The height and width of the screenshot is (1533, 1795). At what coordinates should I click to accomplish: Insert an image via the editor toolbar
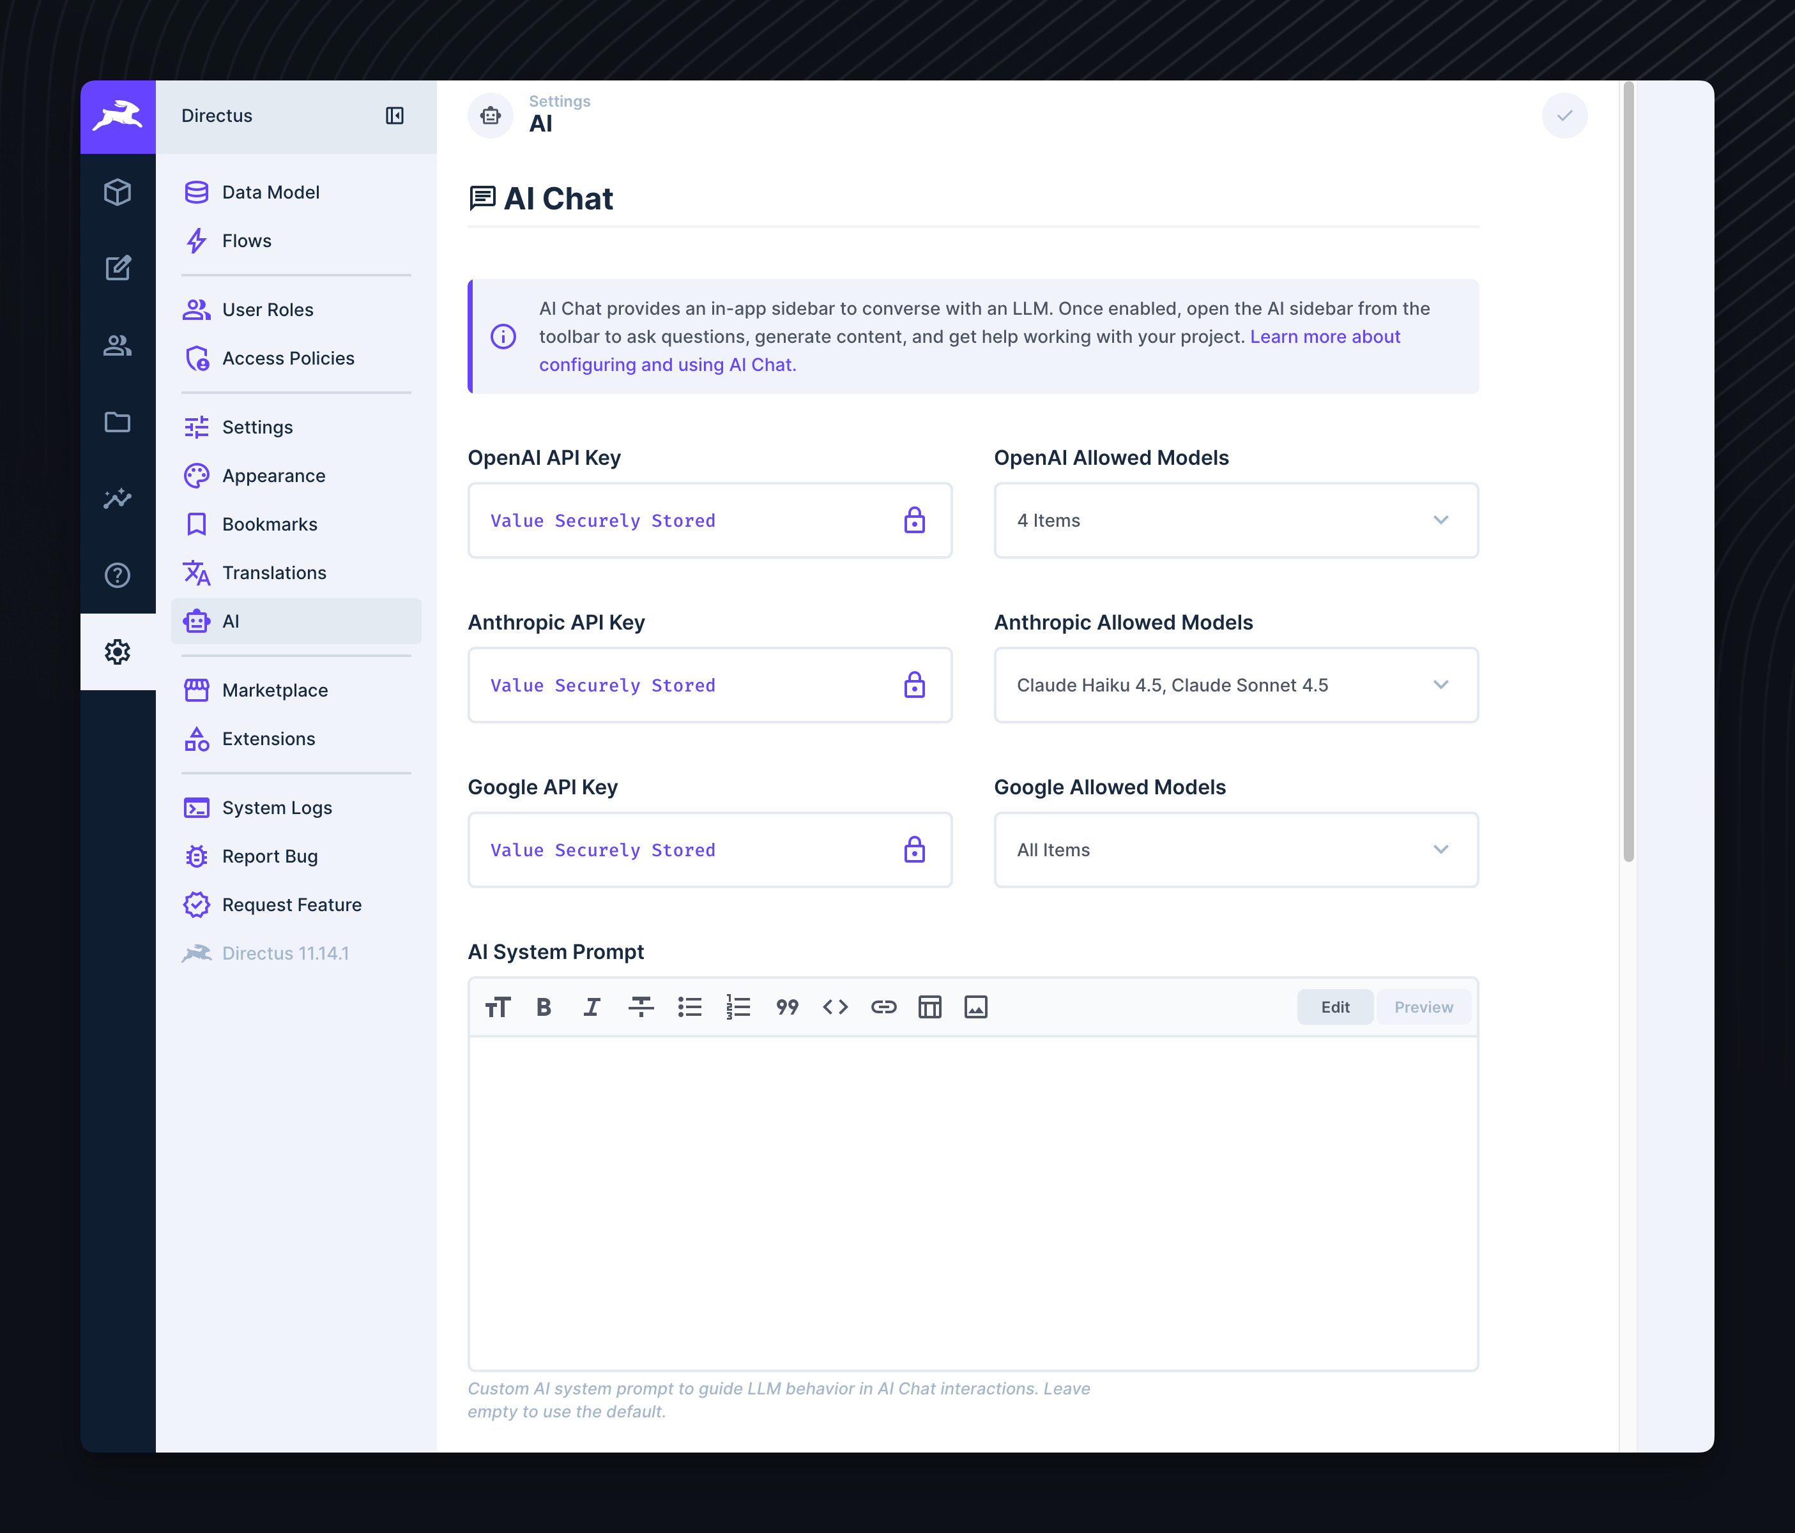pos(975,1006)
